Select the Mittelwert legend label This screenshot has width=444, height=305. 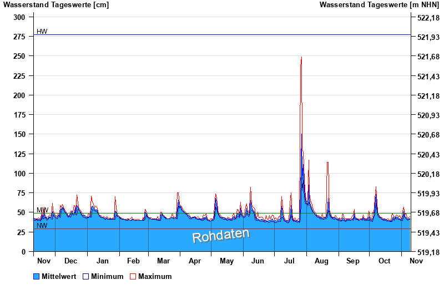(59, 276)
